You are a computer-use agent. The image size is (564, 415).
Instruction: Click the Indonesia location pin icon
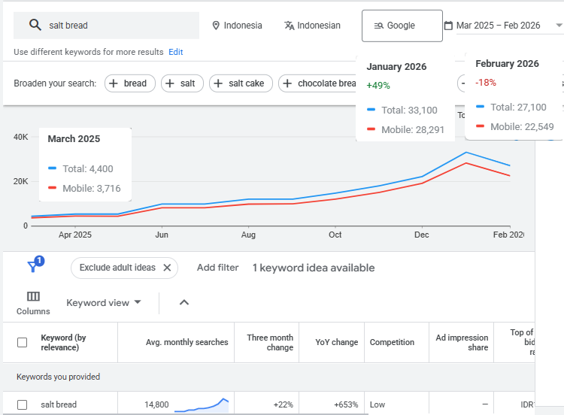(x=217, y=26)
